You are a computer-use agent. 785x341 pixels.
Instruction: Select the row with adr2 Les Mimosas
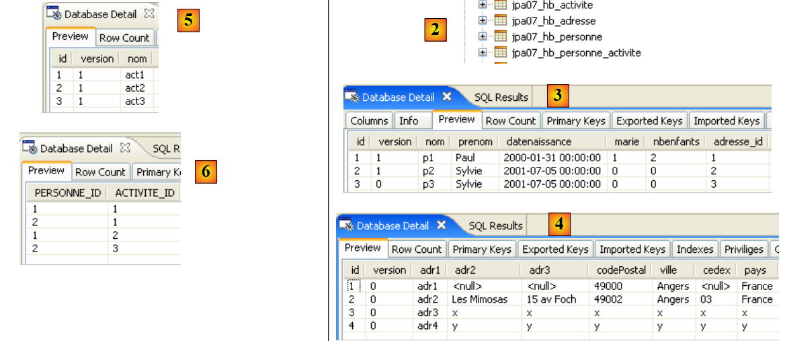pos(481,299)
